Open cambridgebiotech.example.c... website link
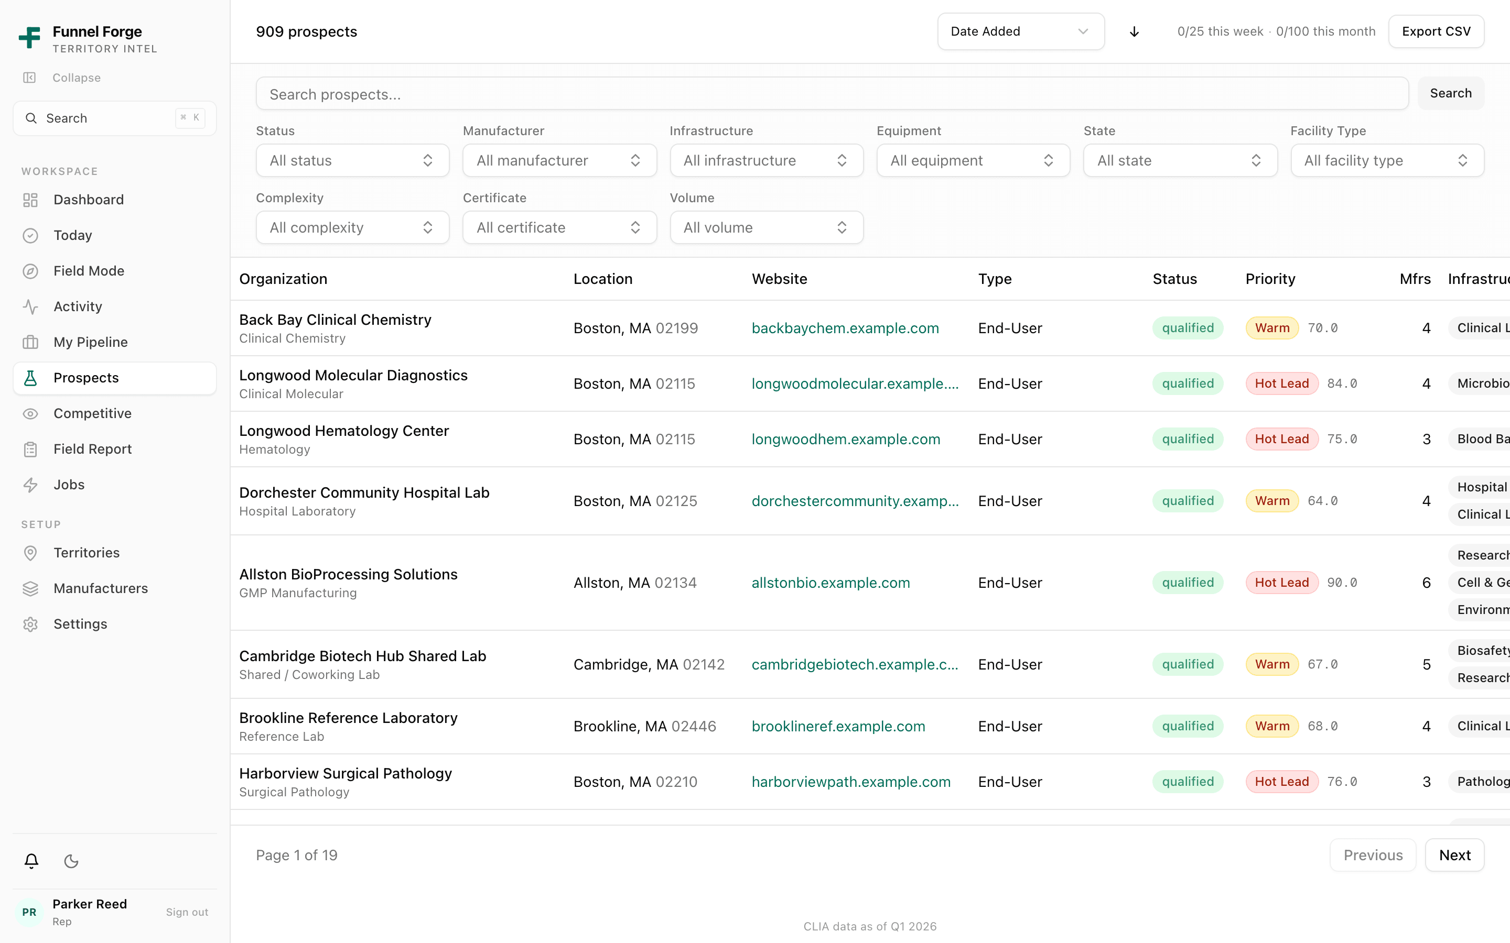The image size is (1510, 943). coord(855,664)
